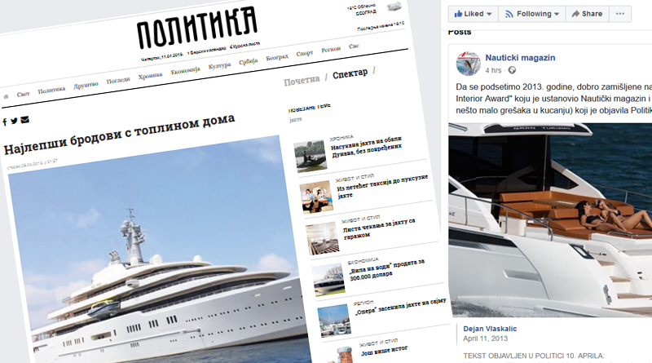Click the weather icon near Београд

click(394, 7)
